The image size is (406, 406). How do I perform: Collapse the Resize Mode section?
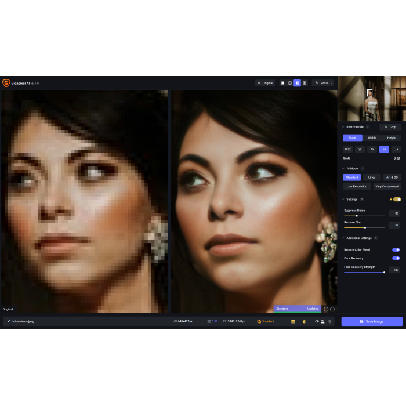tap(343, 127)
